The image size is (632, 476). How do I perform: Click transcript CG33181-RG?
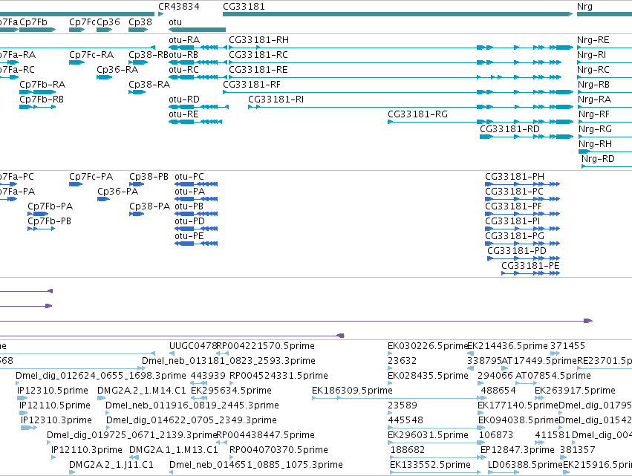click(480, 122)
